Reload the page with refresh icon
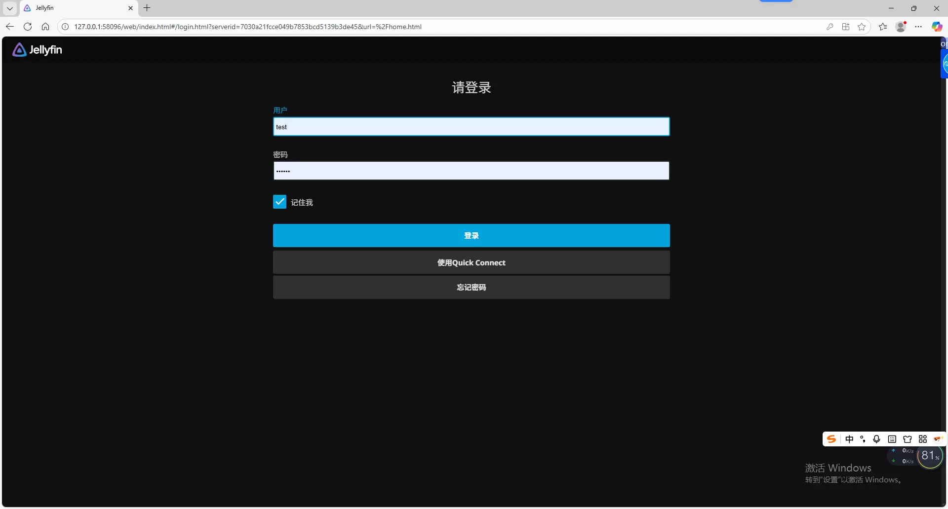The height and width of the screenshot is (509, 948). pyautogui.click(x=28, y=27)
